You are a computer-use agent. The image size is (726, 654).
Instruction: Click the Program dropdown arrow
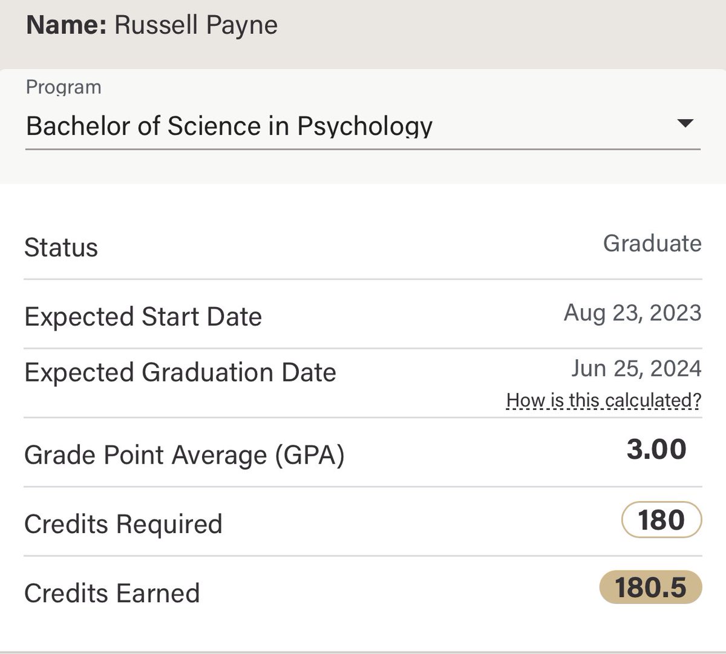[685, 124]
